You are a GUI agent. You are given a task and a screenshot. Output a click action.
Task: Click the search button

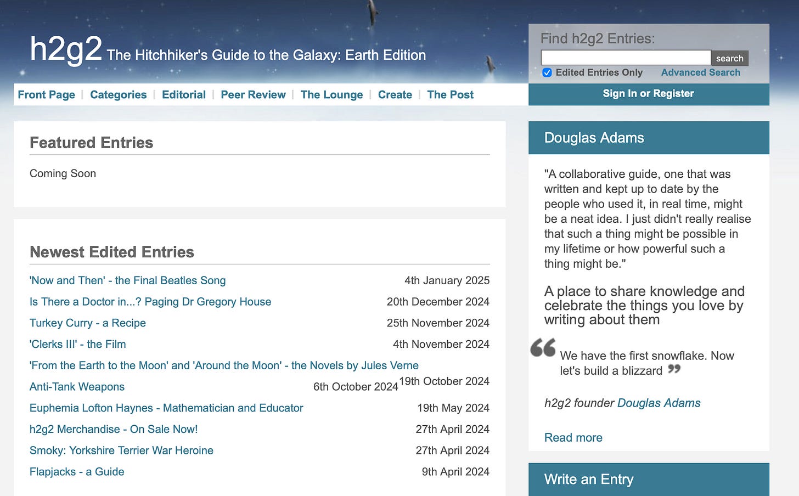729,58
